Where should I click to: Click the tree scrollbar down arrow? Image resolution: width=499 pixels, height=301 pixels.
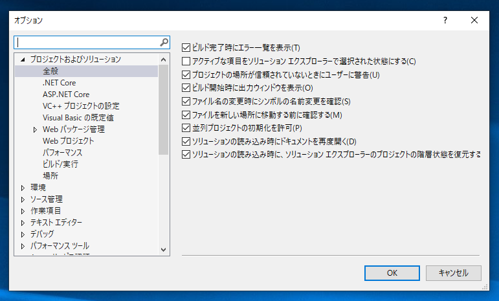(x=164, y=250)
